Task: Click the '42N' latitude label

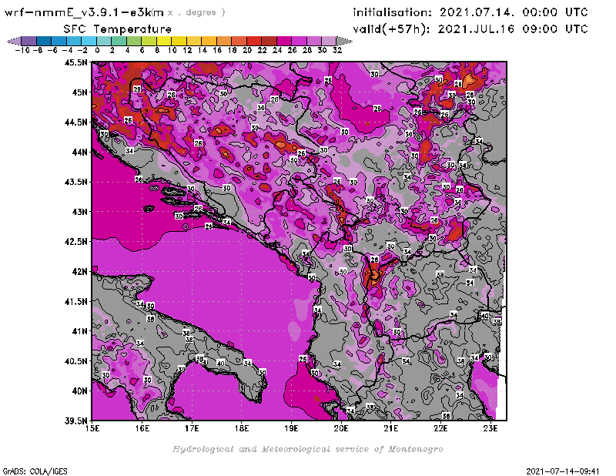Action: pyautogui.click(x=79, y=271)
